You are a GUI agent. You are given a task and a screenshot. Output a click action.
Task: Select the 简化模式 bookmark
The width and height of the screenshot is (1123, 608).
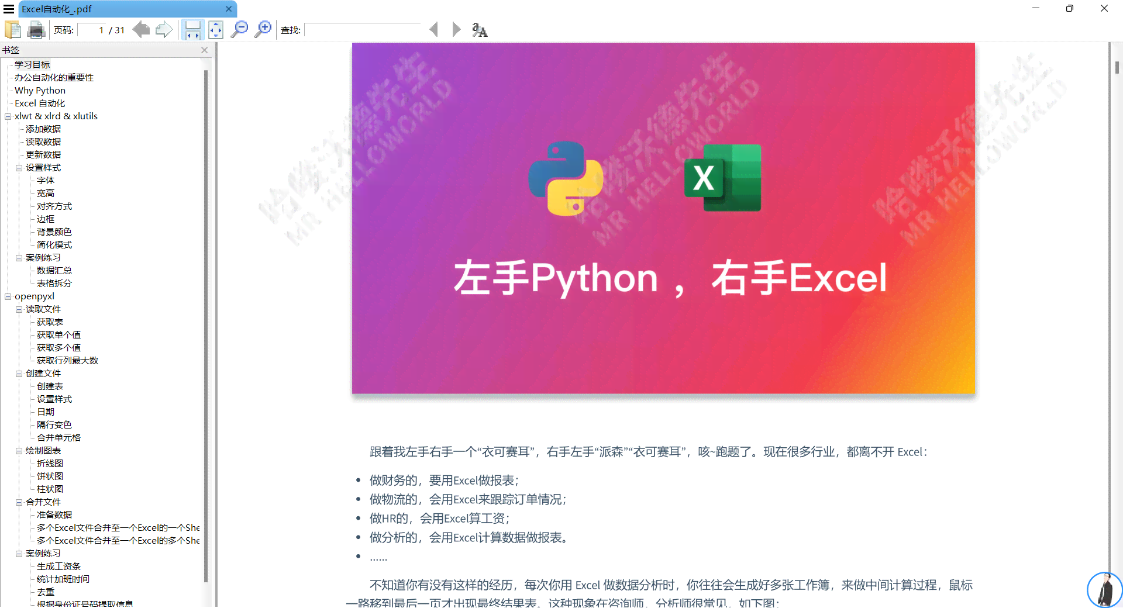pyautogui.click(x=54, y=245)
